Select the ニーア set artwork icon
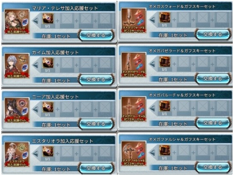This screenshot has height=175, width=234. (x=17, y=110)
